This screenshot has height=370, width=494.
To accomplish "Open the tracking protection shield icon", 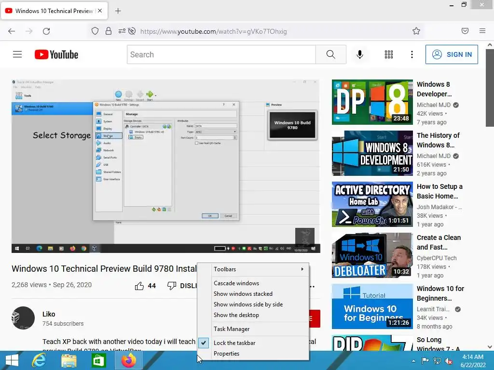I will [95, 31].
